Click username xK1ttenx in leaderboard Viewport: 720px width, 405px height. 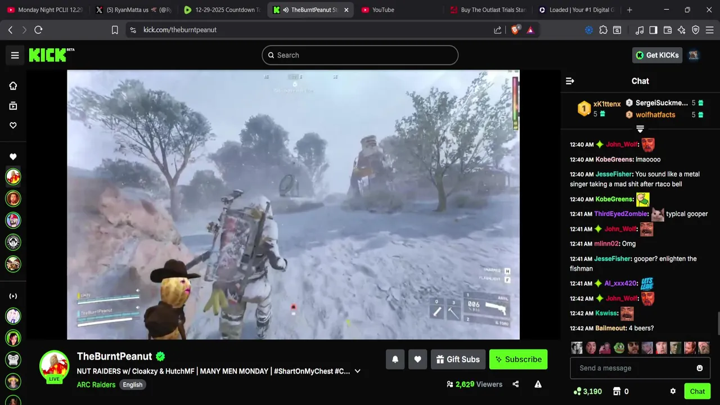[x=607, y=104]
